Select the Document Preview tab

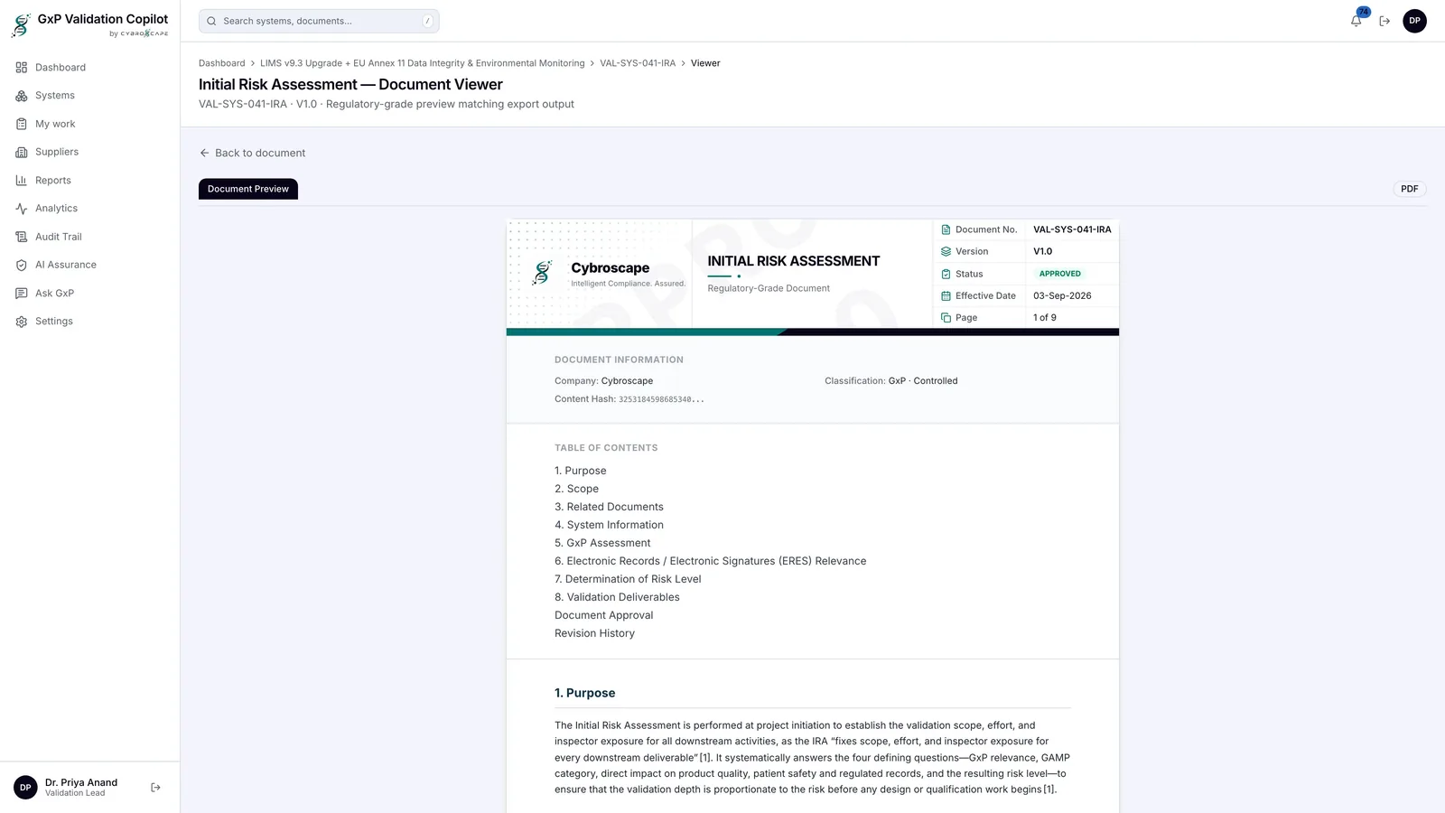pyautogui.click(x=248, y=189)
